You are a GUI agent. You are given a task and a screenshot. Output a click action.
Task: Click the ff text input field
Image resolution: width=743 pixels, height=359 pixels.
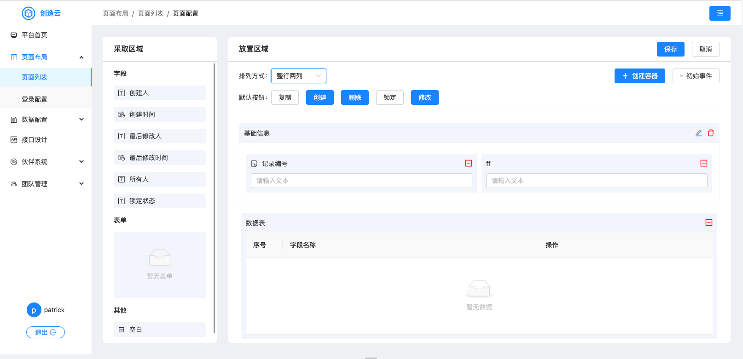coord(597,181)
